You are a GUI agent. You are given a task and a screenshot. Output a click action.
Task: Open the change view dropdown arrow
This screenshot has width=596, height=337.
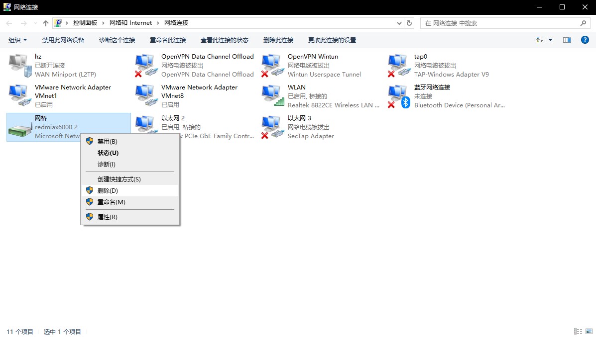point(550,40)
